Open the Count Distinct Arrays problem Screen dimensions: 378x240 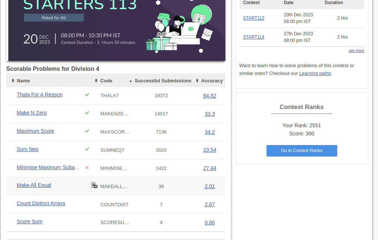coord(41,203)
